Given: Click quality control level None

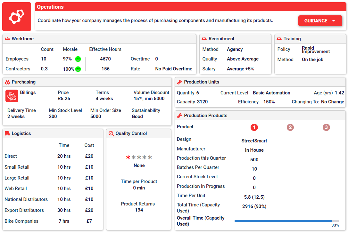Looking at the screenshot, I should click(139, 165).
